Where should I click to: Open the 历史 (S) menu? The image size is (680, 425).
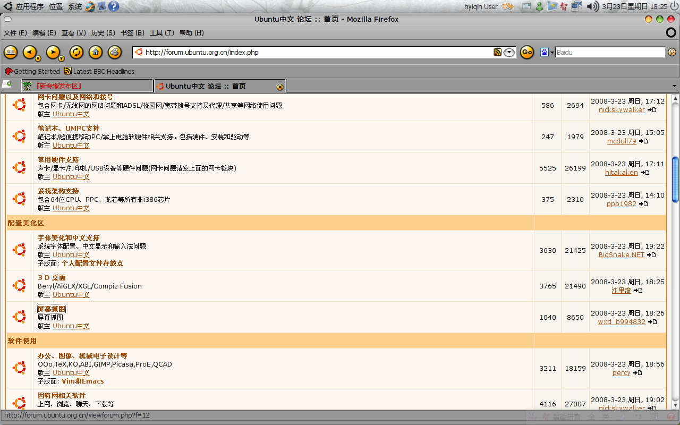pos(103,33)
